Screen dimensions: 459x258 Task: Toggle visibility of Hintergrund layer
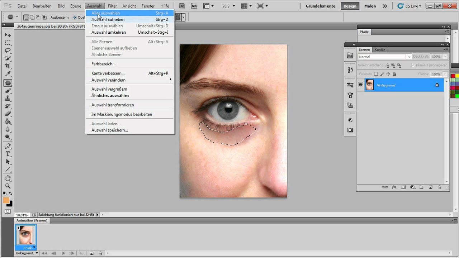tap(360, 85)
